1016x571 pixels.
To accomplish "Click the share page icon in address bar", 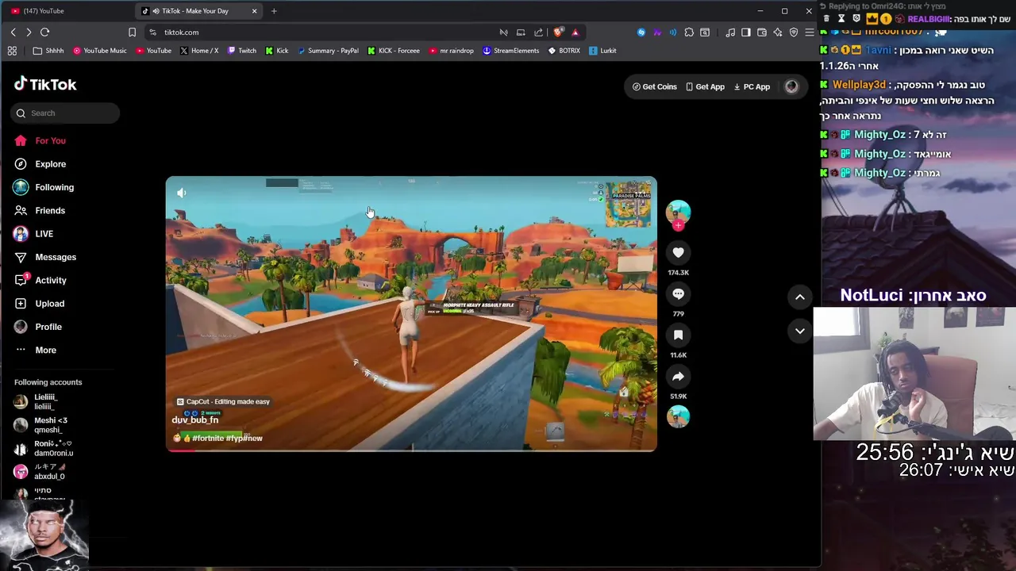I will coord(539,33).
